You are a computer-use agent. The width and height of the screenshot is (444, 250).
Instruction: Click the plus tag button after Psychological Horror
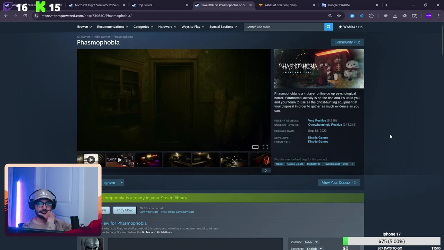pos(352,164)
